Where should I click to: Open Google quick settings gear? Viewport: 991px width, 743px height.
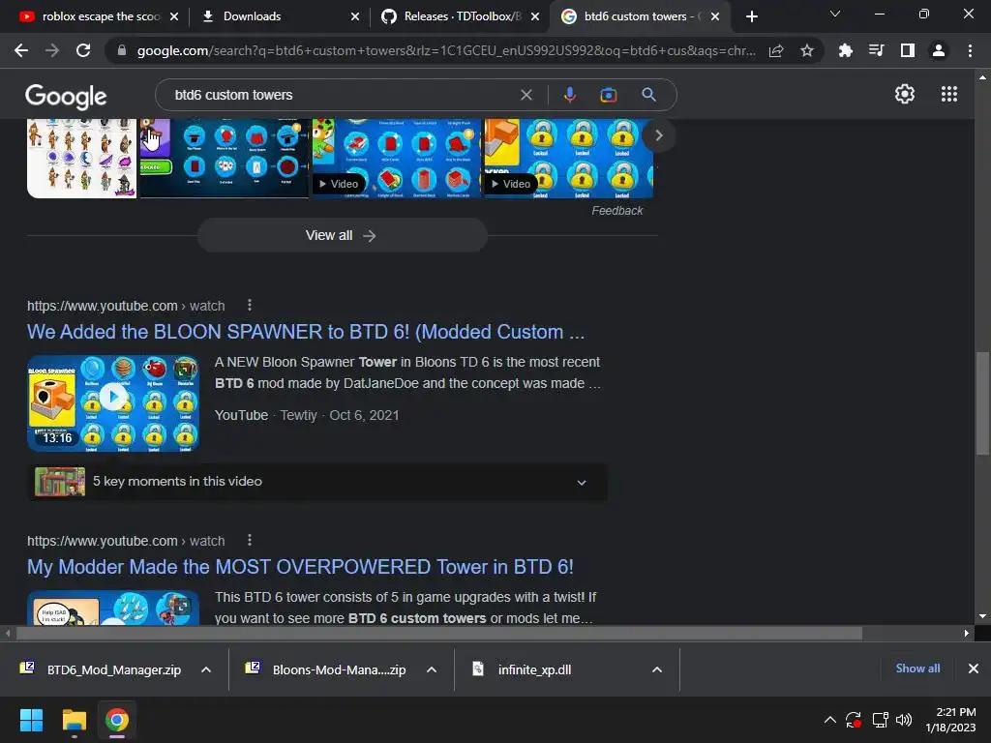(905, 94)
